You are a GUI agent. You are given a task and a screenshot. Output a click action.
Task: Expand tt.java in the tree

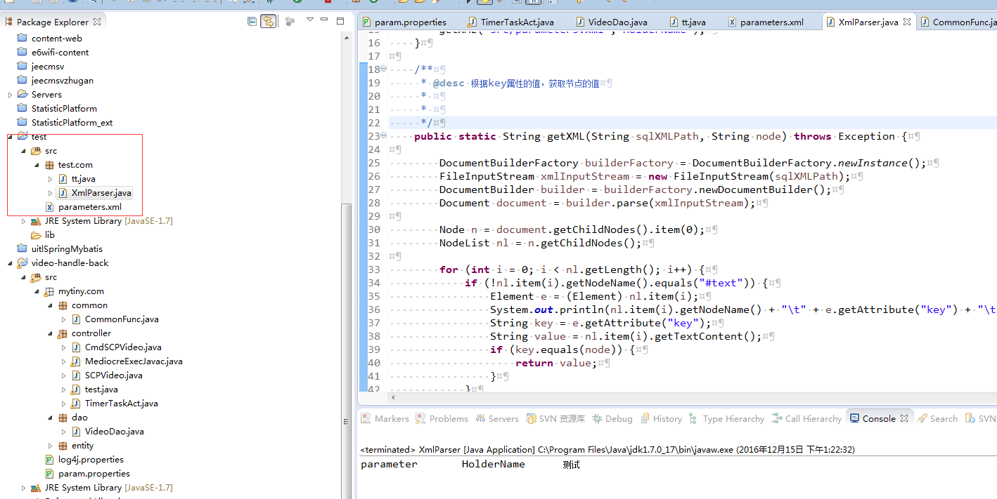pyautogui.click(x=50, y=179)
